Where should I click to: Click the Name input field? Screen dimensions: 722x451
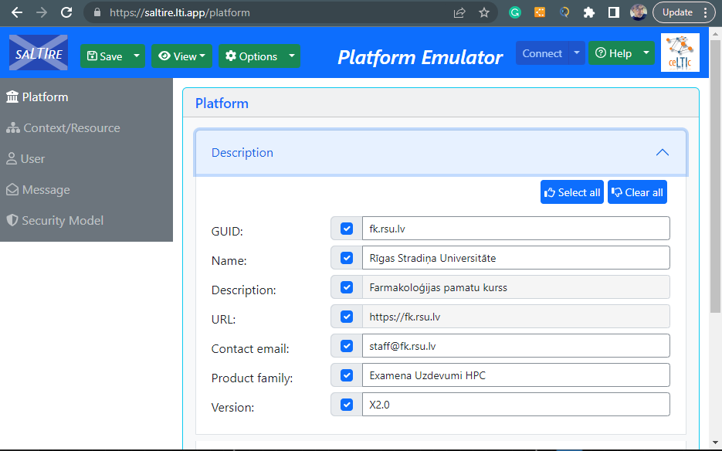[x=516, y=258]
